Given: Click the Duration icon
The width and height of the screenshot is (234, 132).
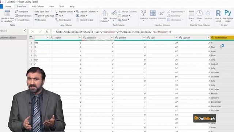Looking at the screenshot, I should (208, 13).
